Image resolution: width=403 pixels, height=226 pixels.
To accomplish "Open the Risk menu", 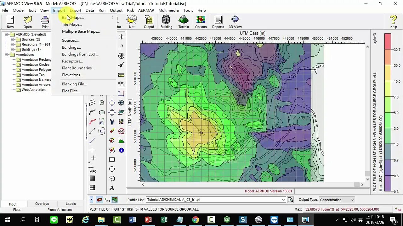I will pyautogui.click(x=130, y=10).
